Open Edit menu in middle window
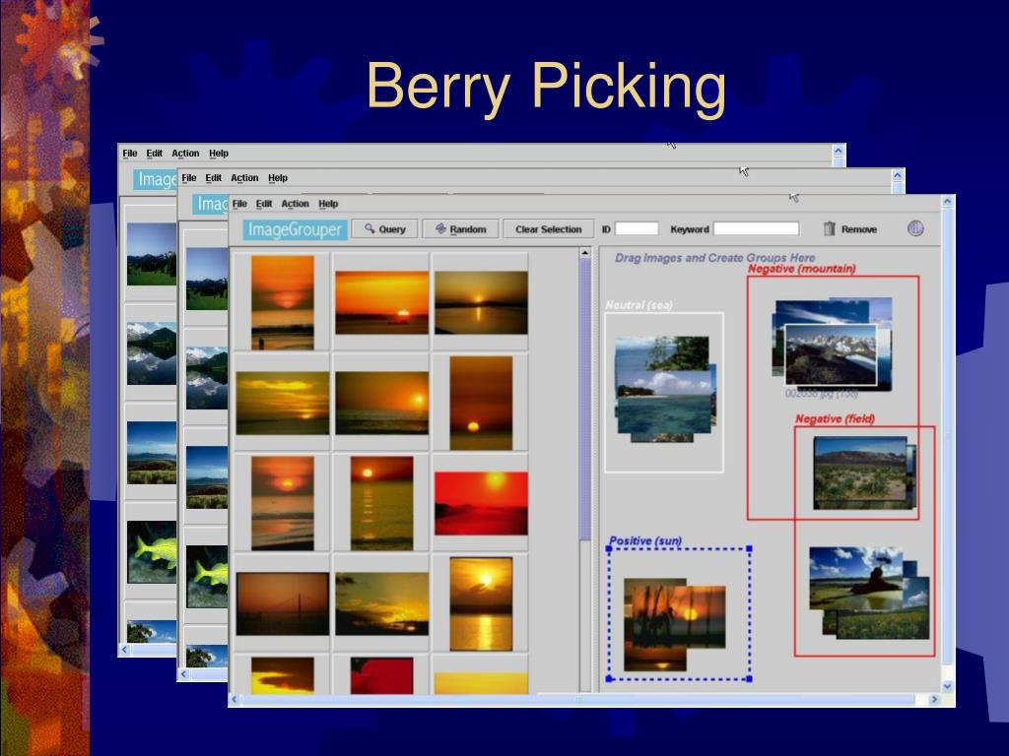The width and height of the screenshot is (1009, 756). coord(213,178)
